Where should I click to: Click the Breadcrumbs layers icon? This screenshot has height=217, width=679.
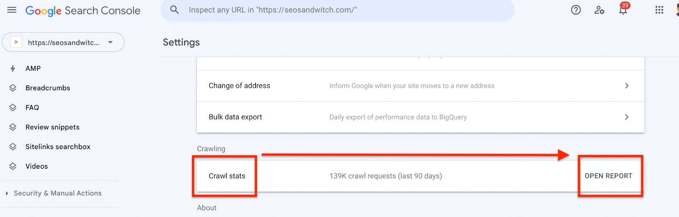(13, 88)
